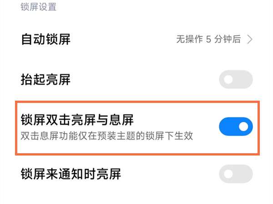Click the white knob of the blue switch
The width and height of the screenshot is (273, 204).
[x=244, y=126]
